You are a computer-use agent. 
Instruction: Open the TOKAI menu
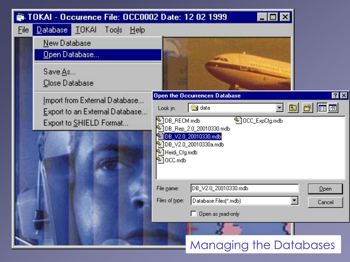(x=86, y=30)
